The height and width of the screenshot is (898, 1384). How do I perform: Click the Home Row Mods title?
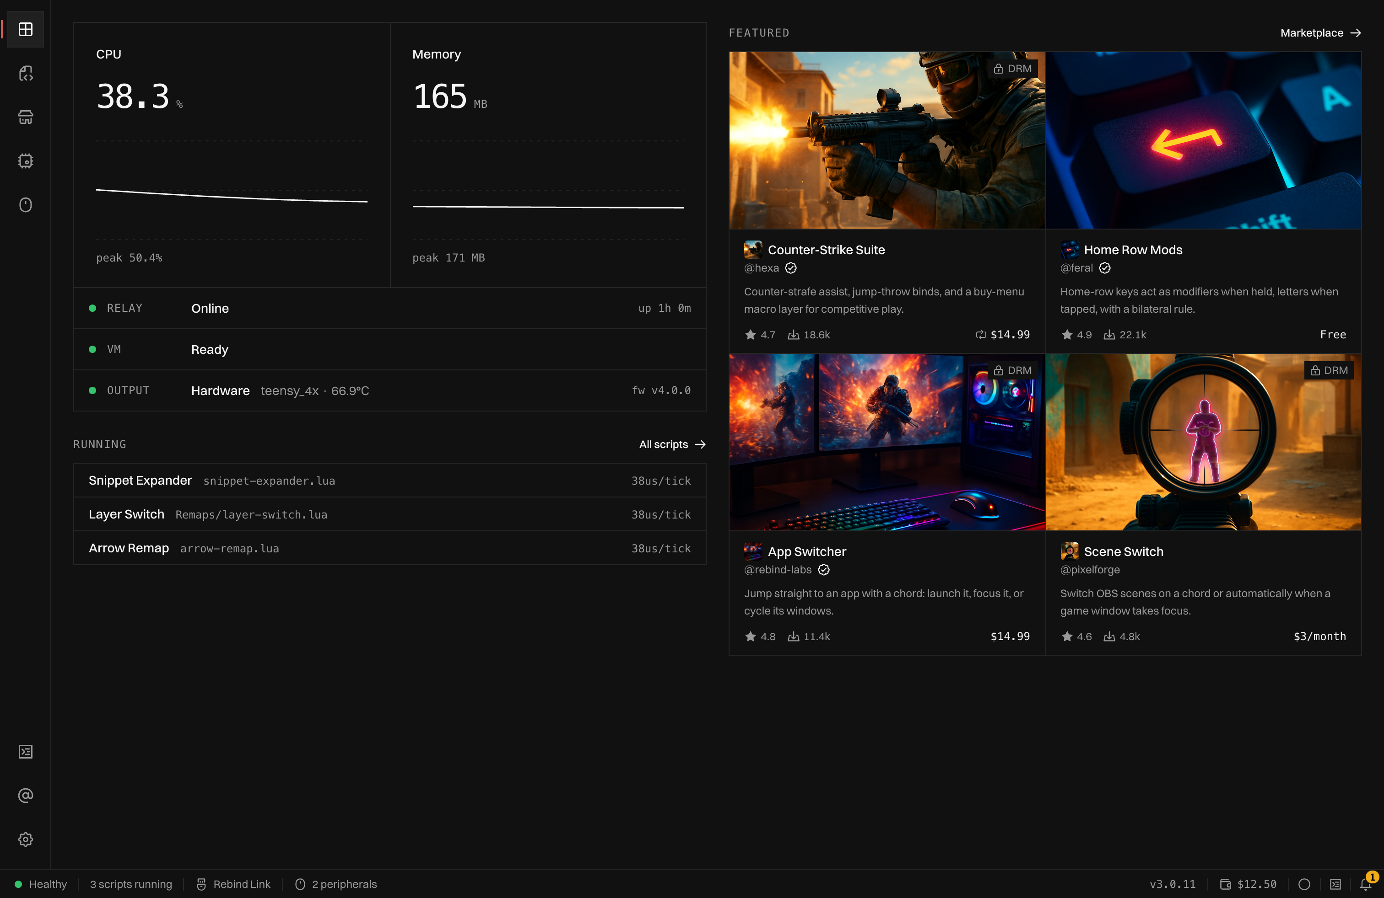coord(1133,250)
